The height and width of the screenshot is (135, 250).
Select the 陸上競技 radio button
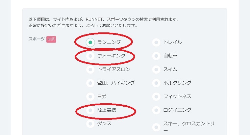[x=90, y=110]
